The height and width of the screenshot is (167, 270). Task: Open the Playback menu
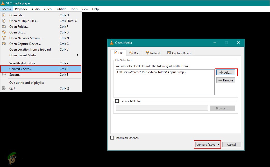pos(21,9)
